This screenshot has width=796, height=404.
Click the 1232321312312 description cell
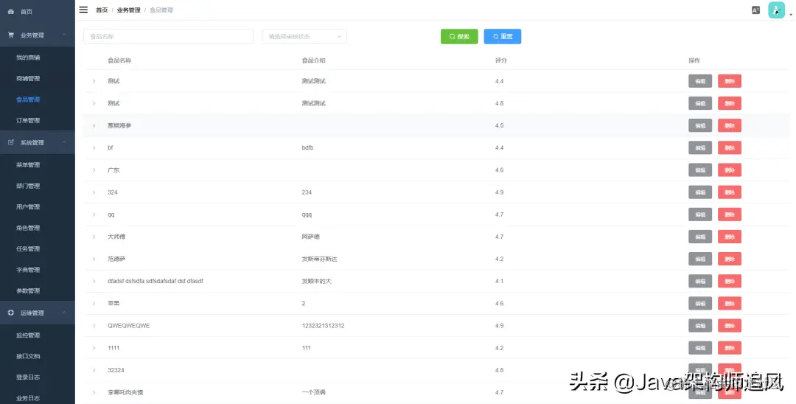pos(323,326)
